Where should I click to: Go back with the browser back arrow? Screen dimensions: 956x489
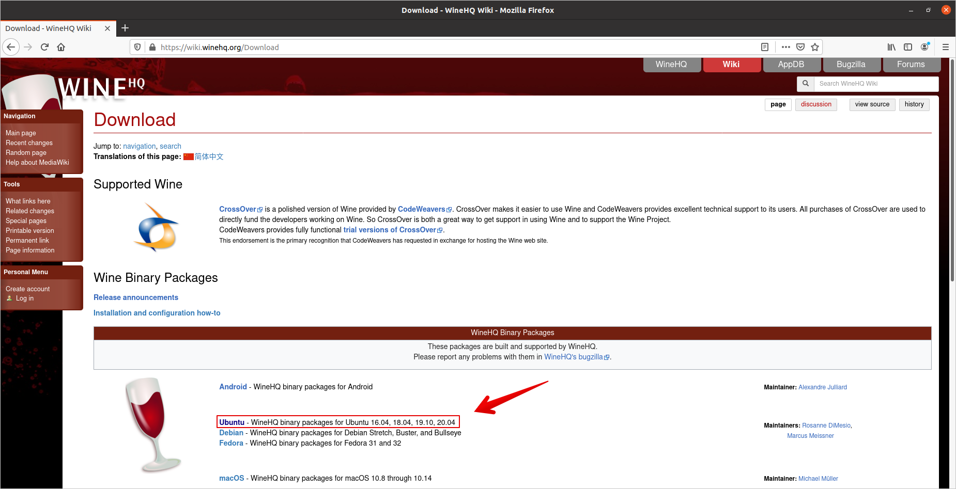click(11, 47)
